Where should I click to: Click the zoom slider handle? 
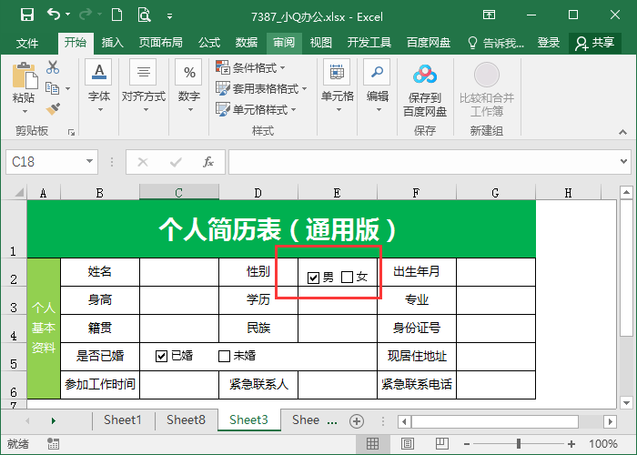point(519,444)
